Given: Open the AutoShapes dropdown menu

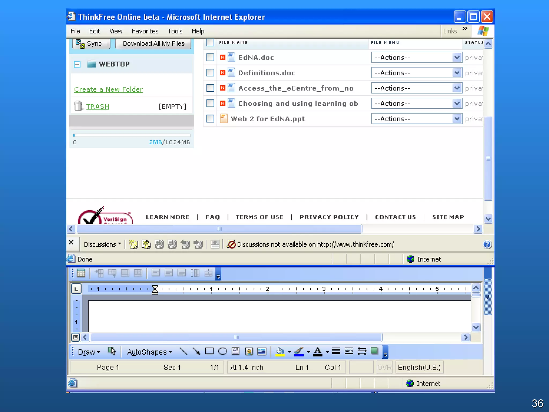Looking at the screenshot, I should coord(149,352).
